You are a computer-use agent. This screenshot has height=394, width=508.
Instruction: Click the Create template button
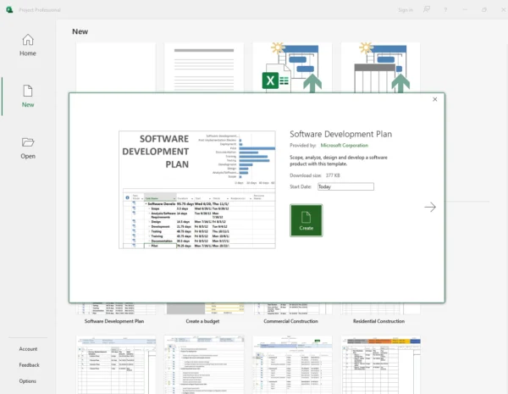306,219
